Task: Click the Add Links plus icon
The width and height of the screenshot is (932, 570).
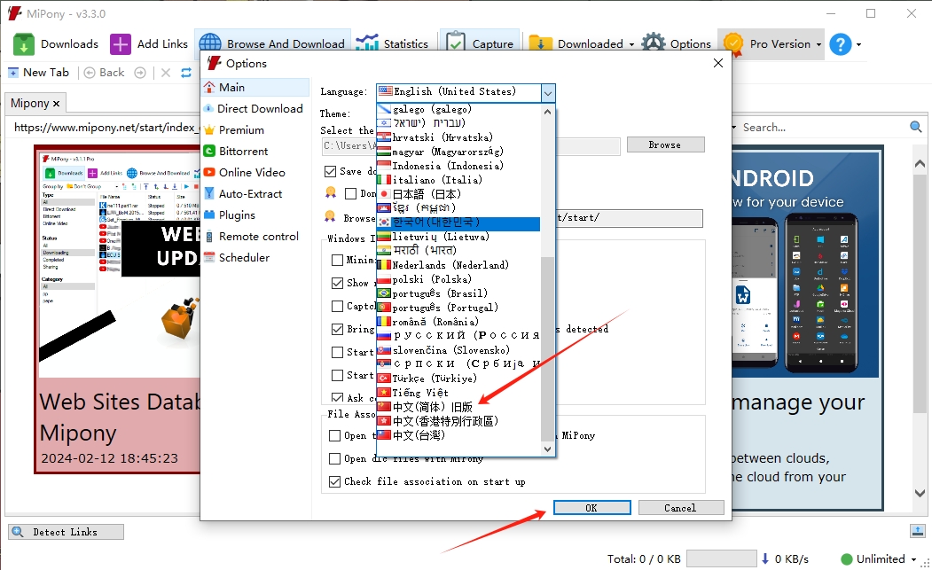Action: pyautogui.click(x=119, y=43)
